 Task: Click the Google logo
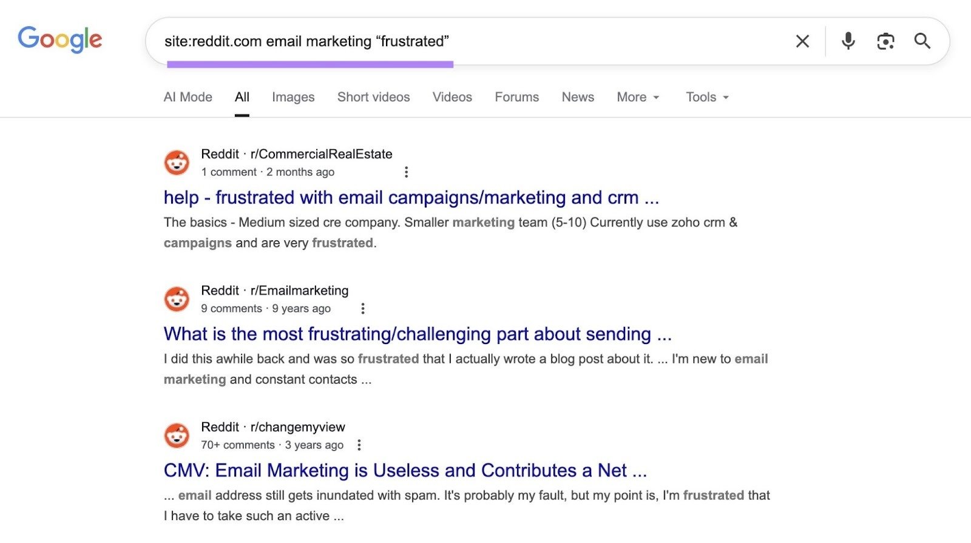point(60,39)
